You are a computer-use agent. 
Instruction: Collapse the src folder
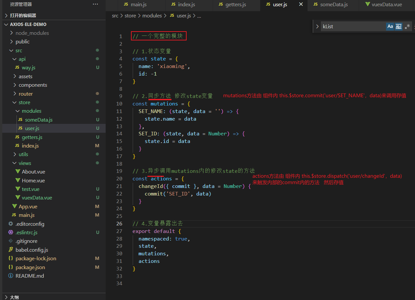point(54,50)
